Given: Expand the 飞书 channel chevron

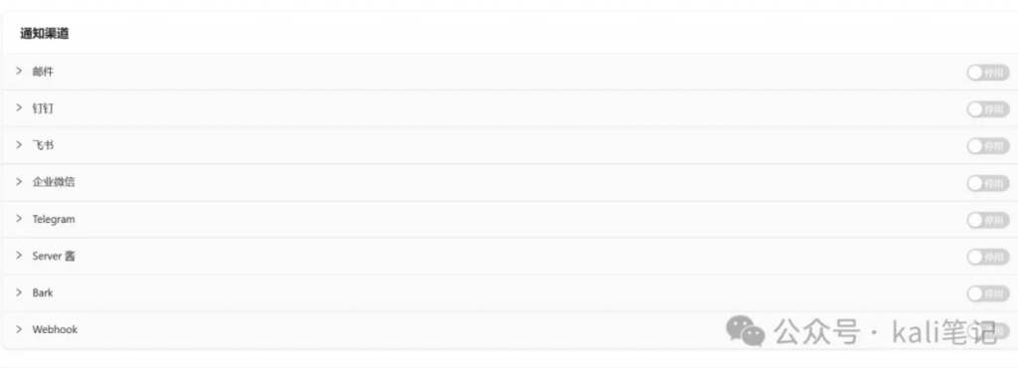Looking at the screenshot, I should [x=19, y=145].
